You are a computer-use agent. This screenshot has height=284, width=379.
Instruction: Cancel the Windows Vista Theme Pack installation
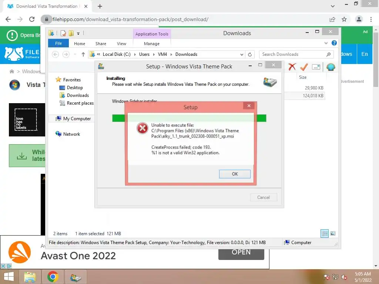point(263,197)
